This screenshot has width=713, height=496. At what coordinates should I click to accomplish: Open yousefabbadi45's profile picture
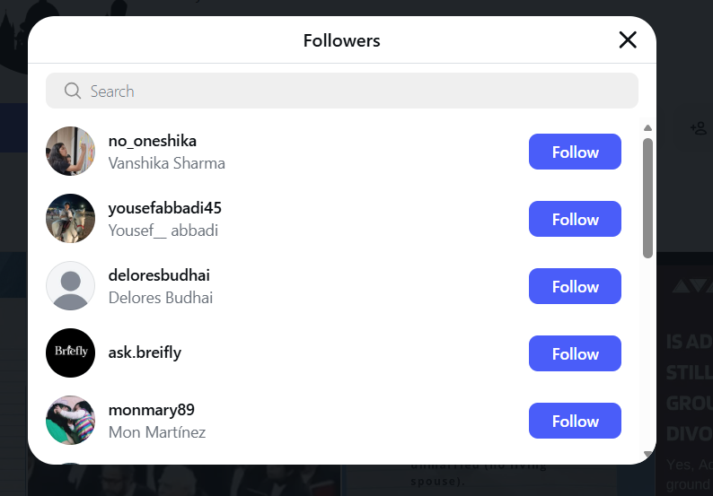(70, 219)
